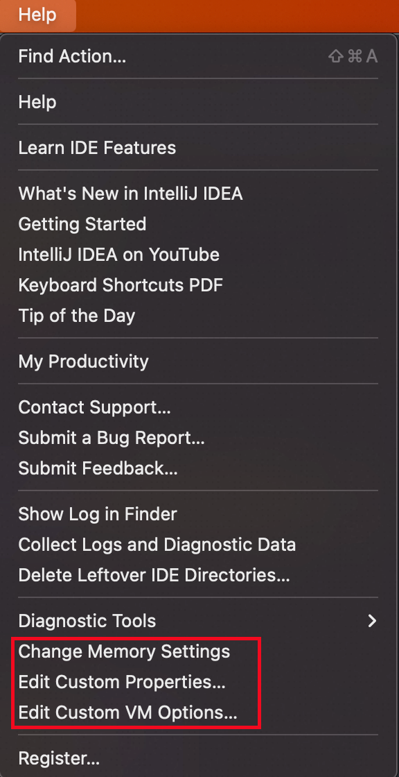Open Change Memory Settings
The height and width of the screenshot is (777, 399).
[x=124, y=651]
